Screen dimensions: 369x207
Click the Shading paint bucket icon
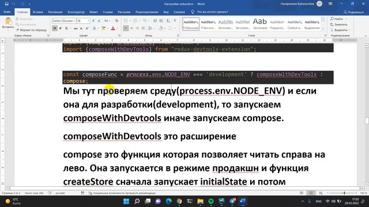coord(161,28)
